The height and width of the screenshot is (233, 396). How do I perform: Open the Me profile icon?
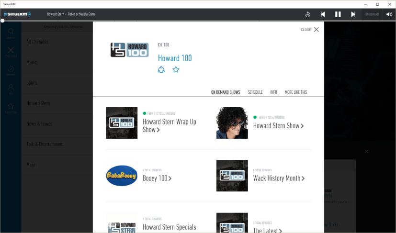[11, 89]
